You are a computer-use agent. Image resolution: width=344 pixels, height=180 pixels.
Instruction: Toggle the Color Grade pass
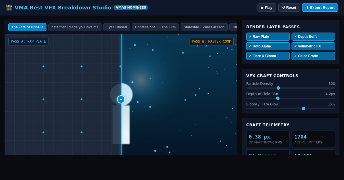coord(313,56)
